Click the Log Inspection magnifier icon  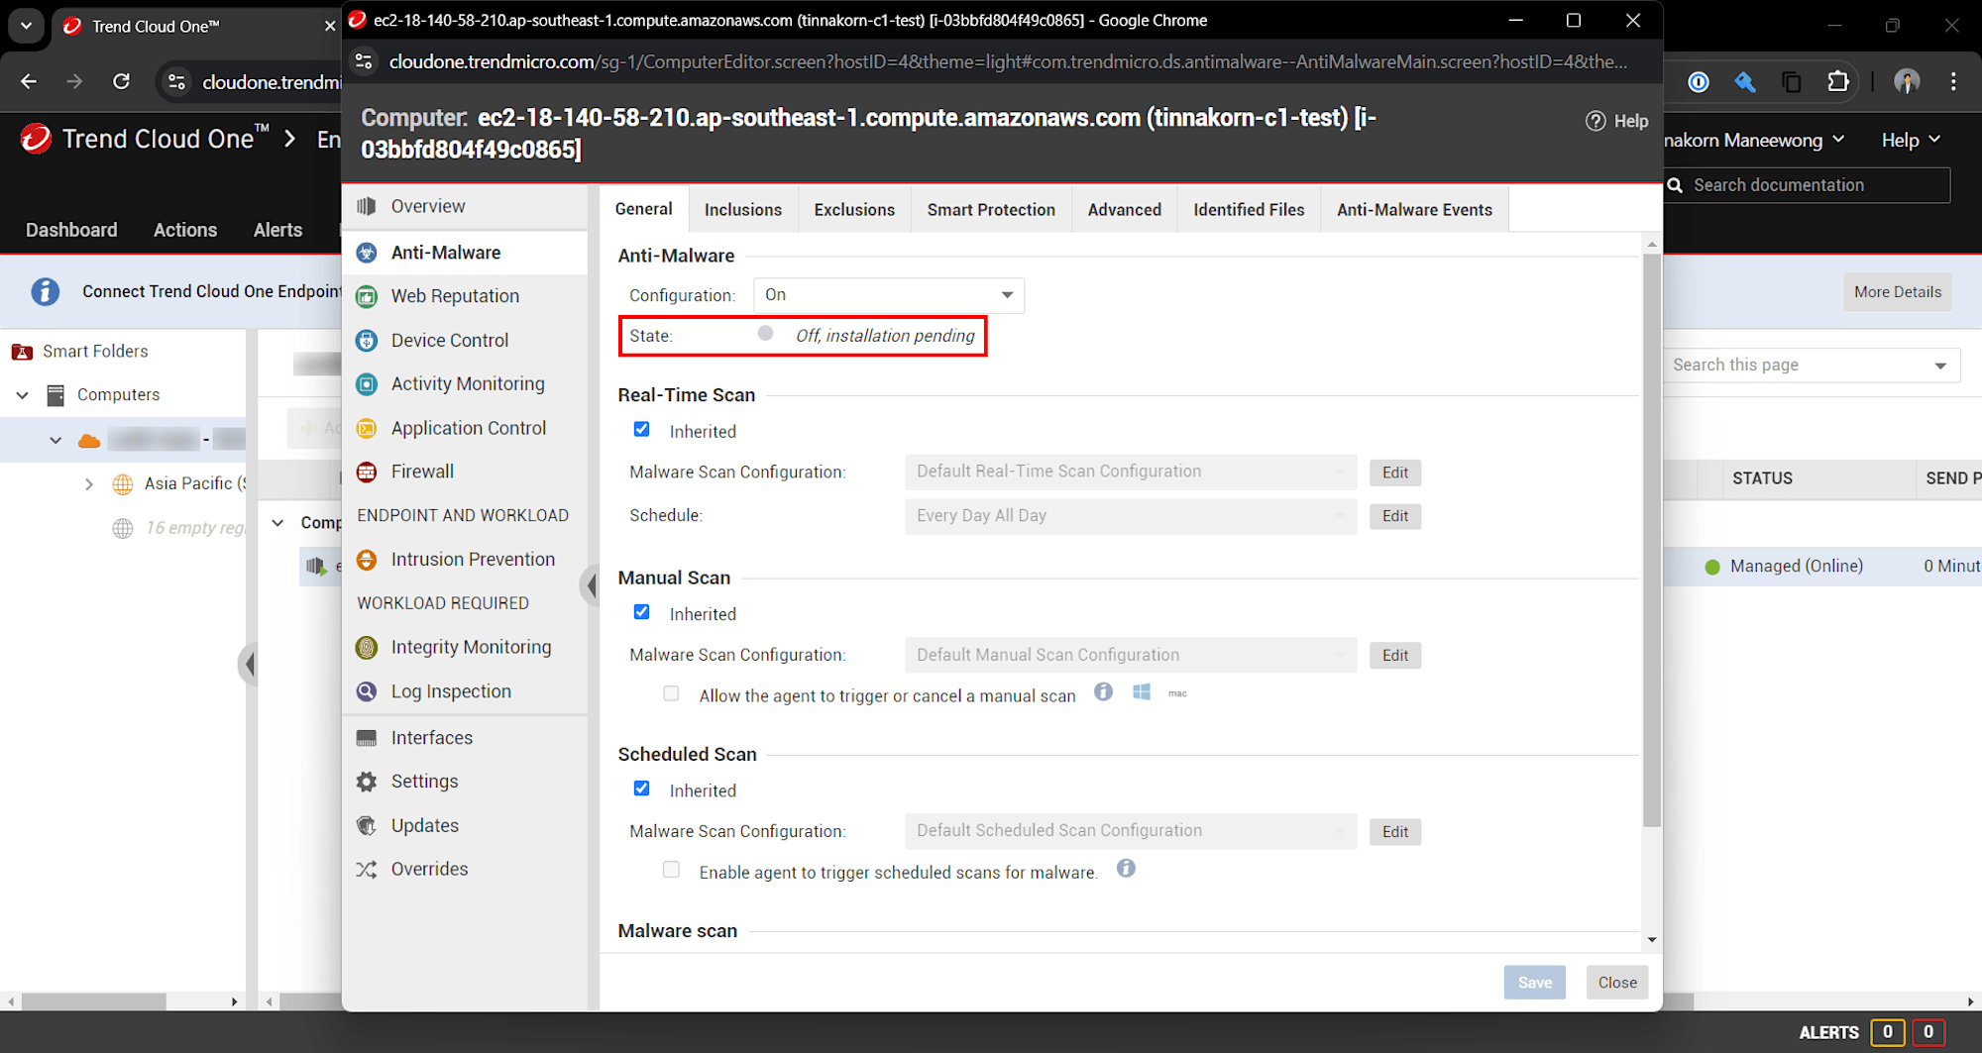pos(367,691)
